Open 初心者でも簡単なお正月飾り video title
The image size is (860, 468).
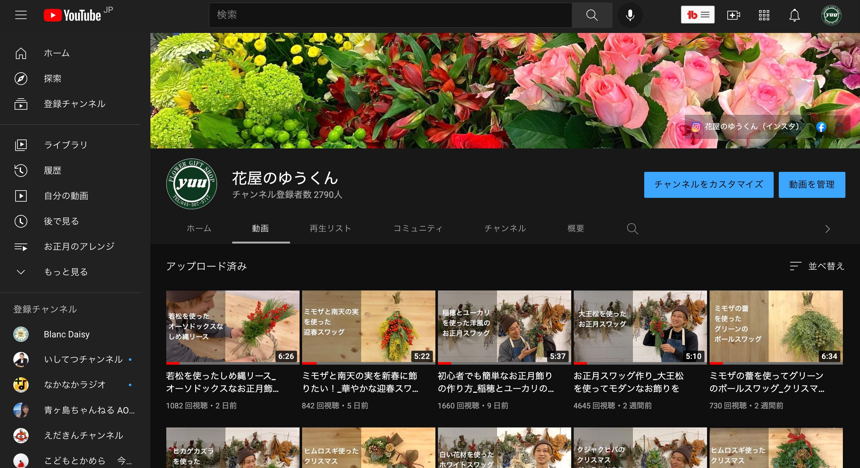tap(496, 382)
